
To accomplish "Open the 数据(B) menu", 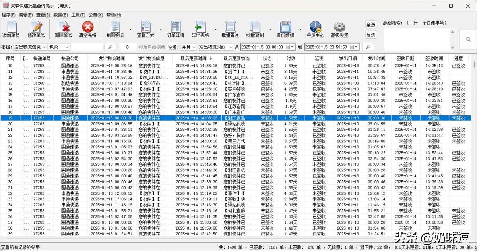I will click(x=60, y=15).
